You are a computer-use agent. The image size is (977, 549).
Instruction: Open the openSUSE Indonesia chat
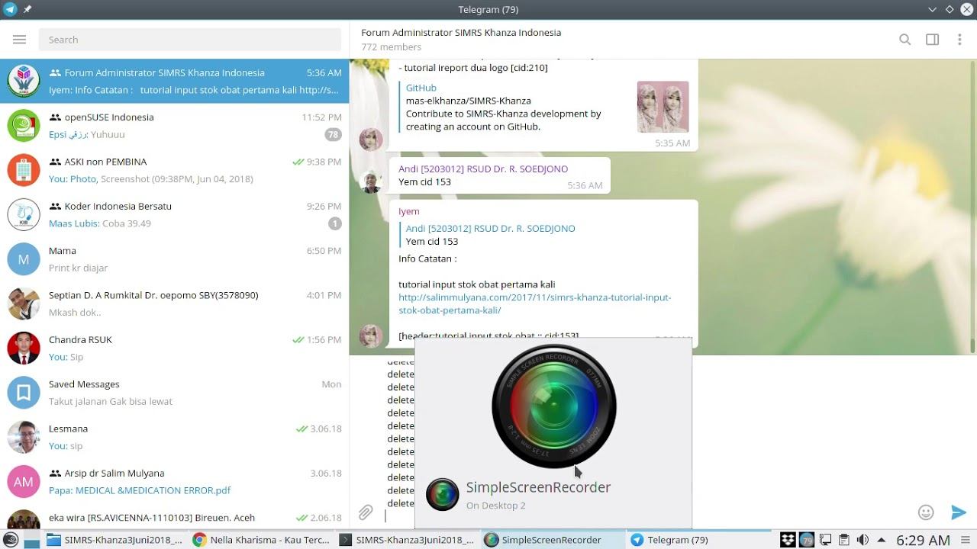pos(175,126)
